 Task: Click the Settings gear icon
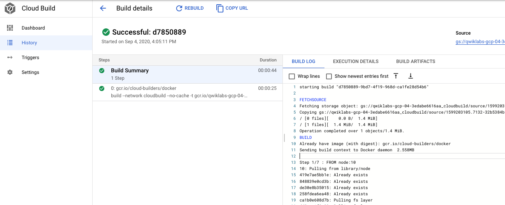coord(10,72)
